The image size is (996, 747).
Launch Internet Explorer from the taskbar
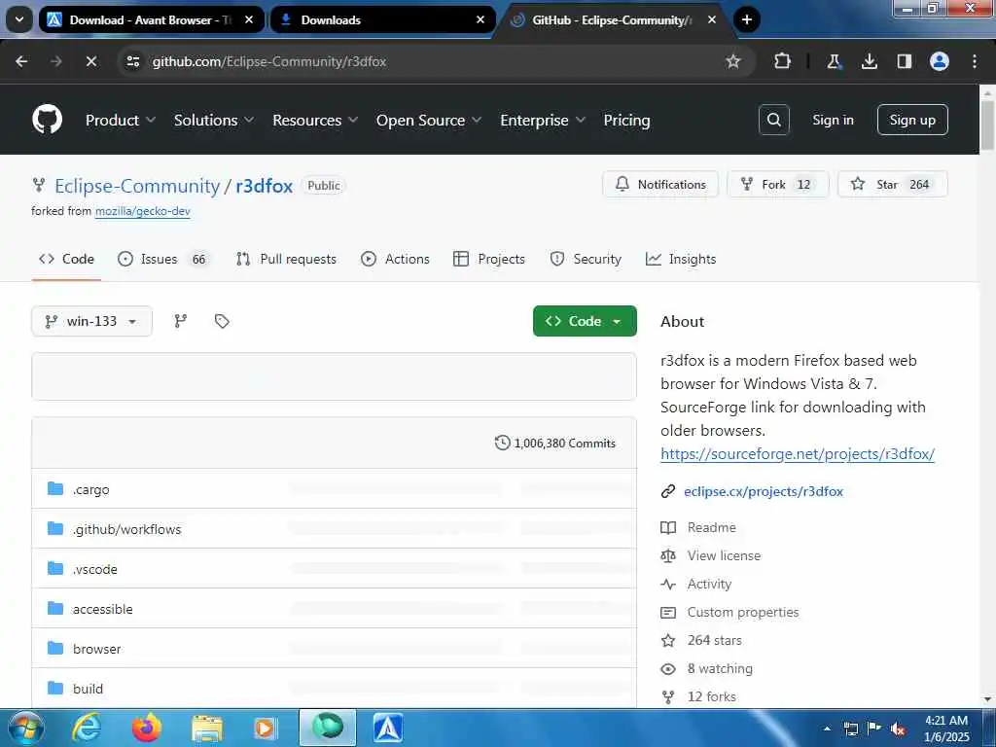(87, 728)
